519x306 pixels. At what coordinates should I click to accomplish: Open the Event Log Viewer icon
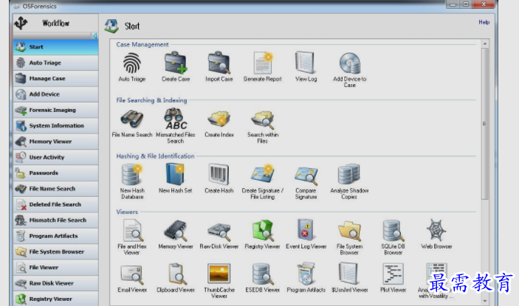pos(306,229)
